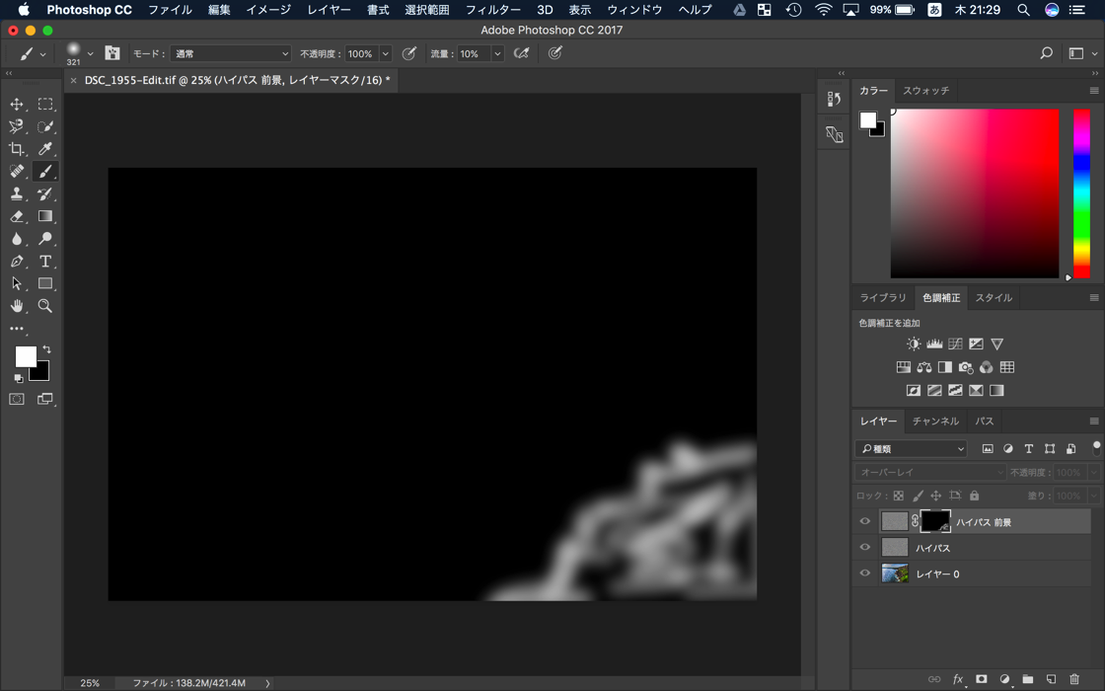Toggle visibility of the ハイパス layer

pyautogui.click(x=865, y=547)
